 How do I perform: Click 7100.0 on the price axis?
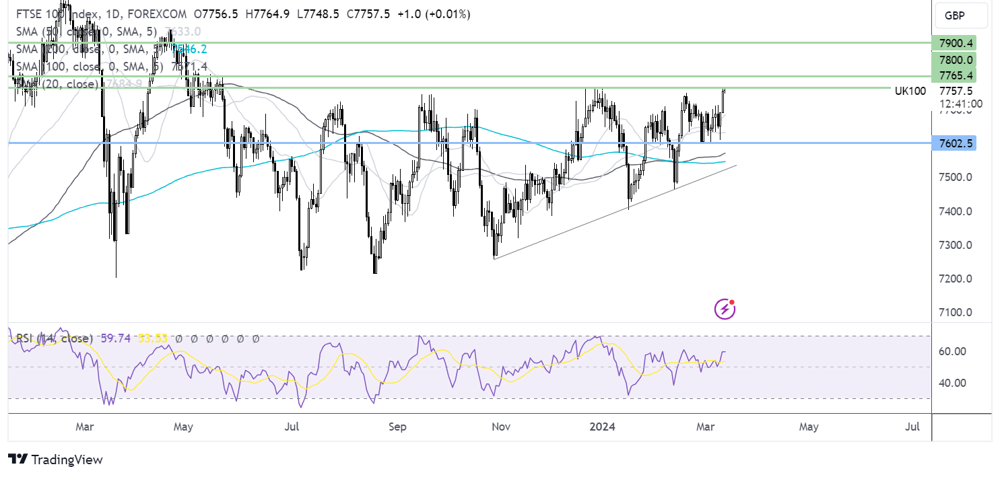click(x=956, y=312)
